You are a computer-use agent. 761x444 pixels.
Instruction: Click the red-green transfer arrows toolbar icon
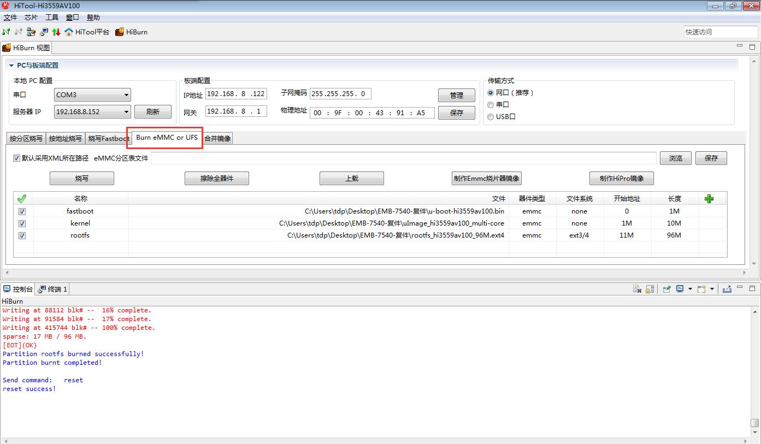tap(56, 32)
